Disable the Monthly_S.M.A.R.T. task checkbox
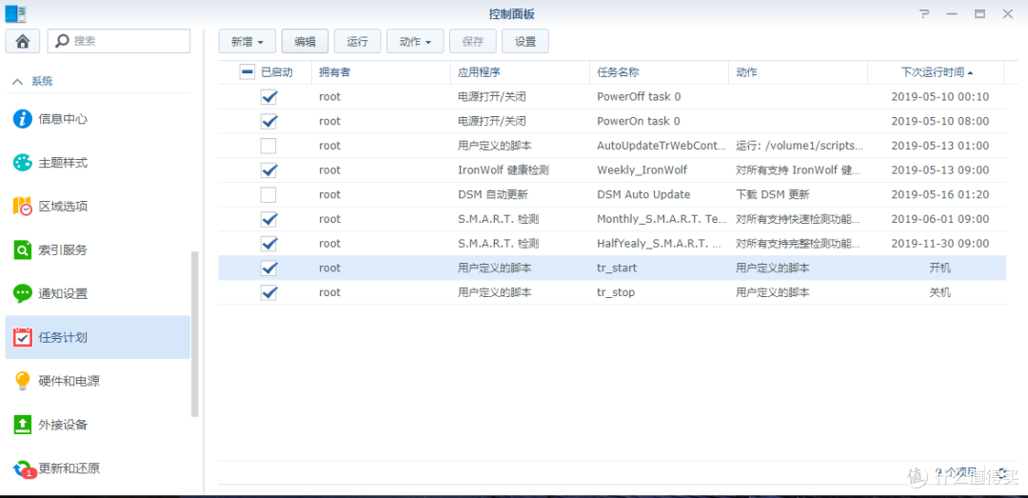The image size is (1028, 498). tap(268, 219)
